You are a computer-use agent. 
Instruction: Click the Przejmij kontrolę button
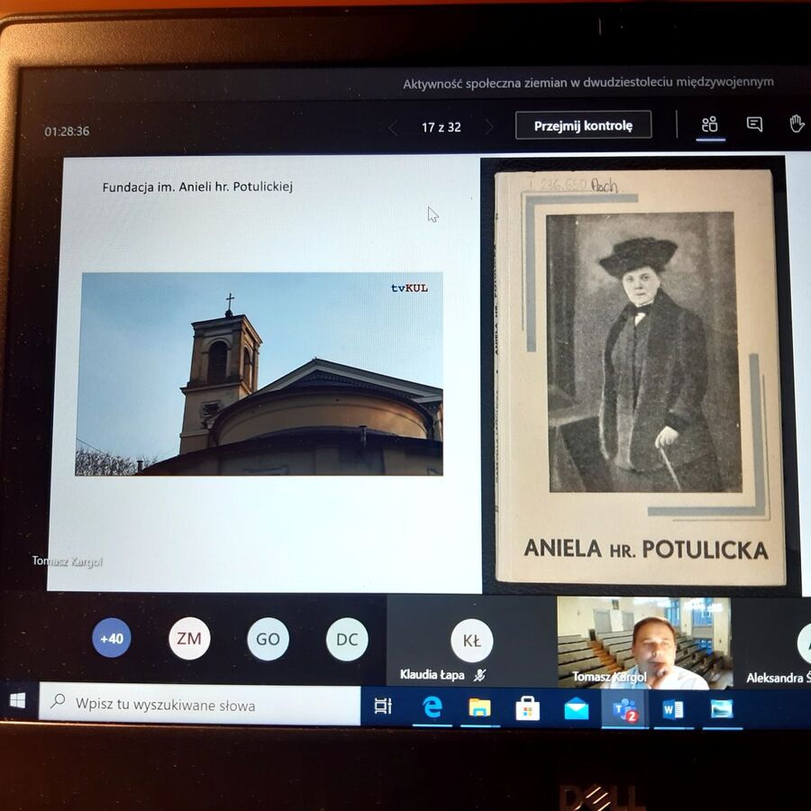584,124
